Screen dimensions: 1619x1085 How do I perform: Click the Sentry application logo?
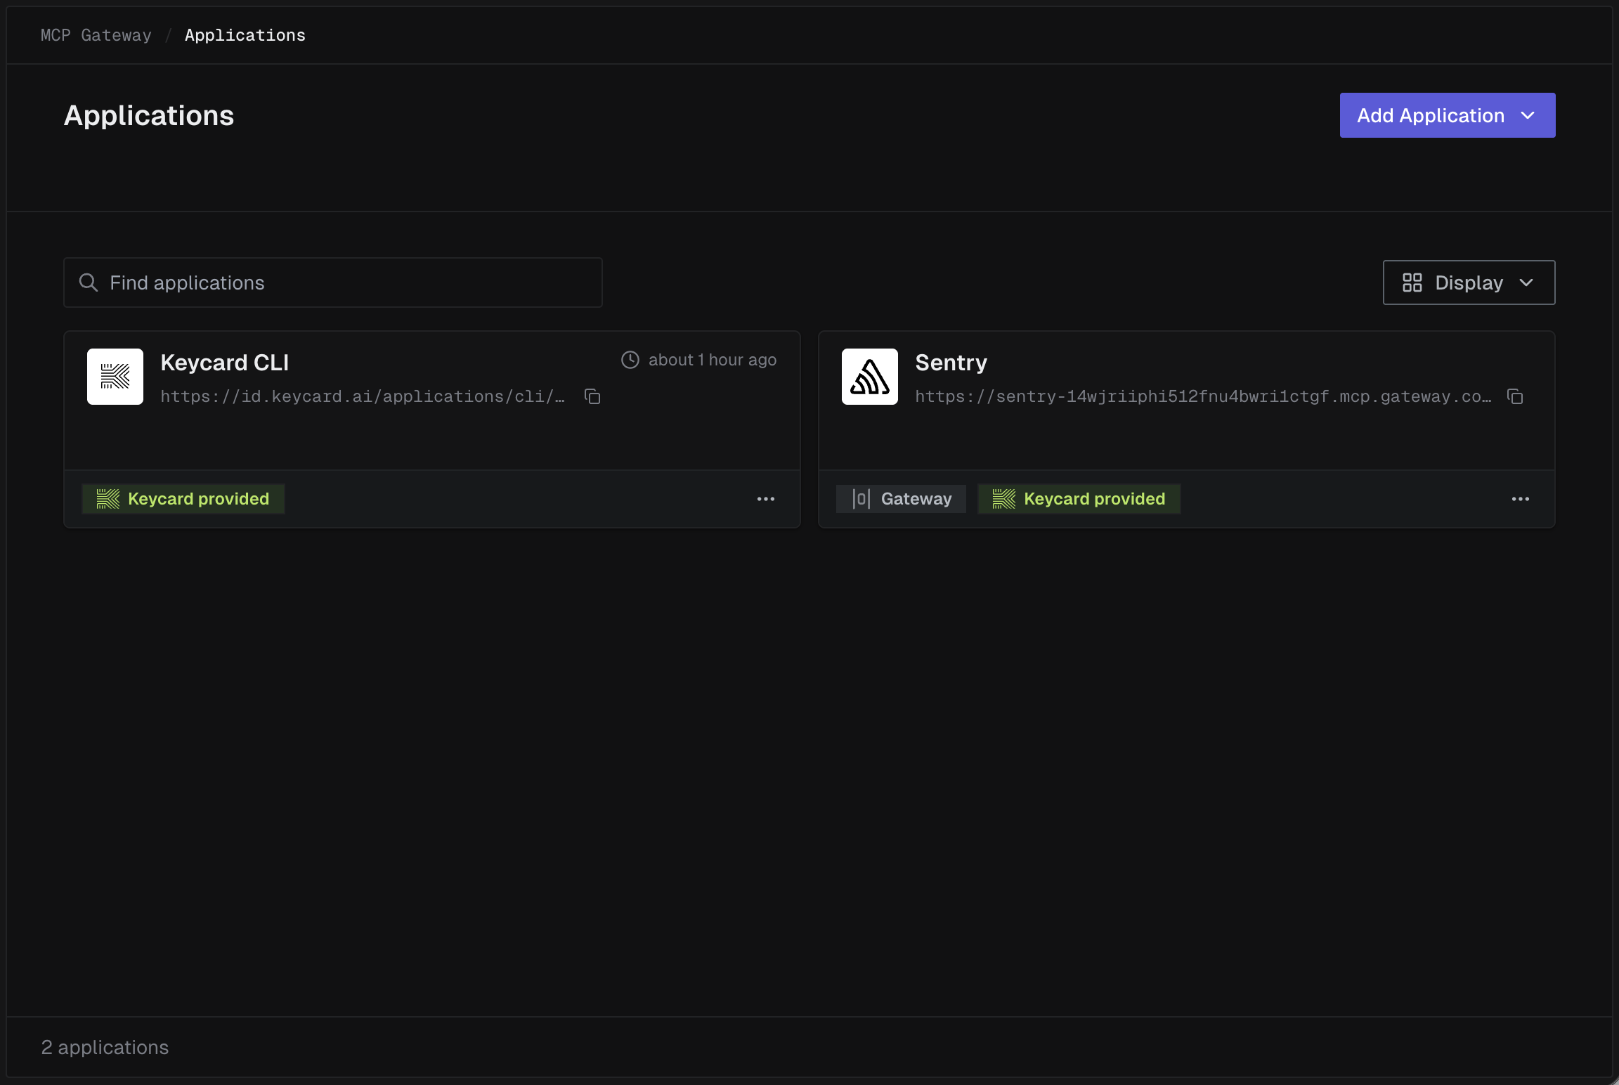[869, 377]
